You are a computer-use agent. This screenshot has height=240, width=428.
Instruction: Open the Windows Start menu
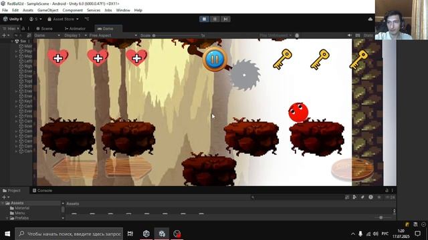[x=7, y=234]
